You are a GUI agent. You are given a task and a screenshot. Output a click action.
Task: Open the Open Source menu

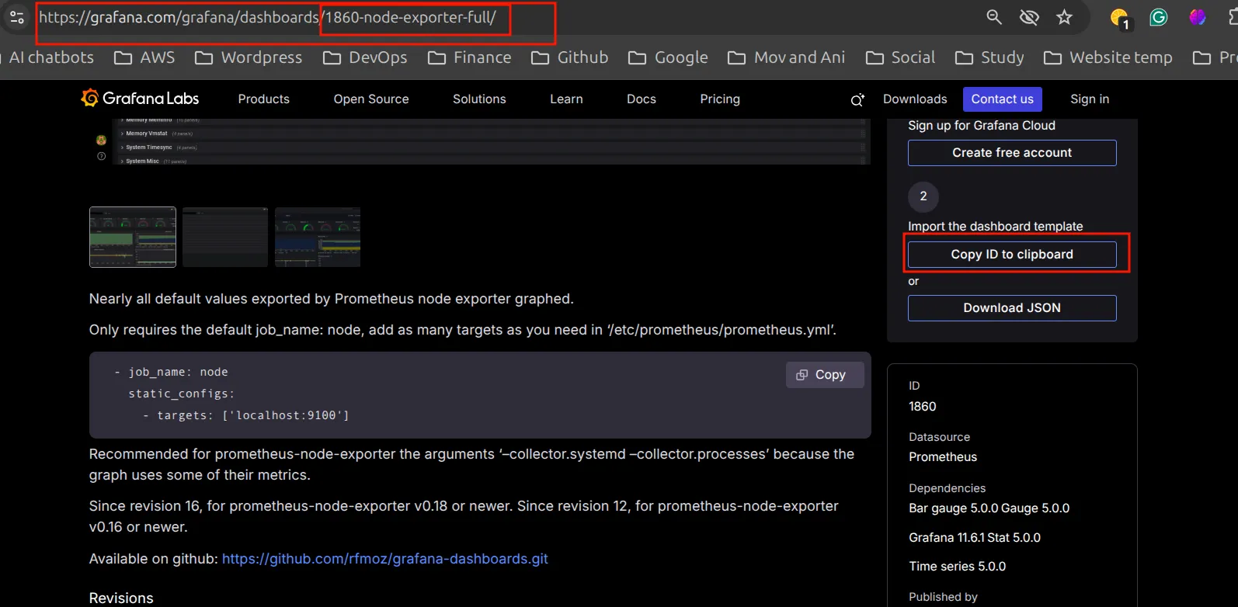371,99
